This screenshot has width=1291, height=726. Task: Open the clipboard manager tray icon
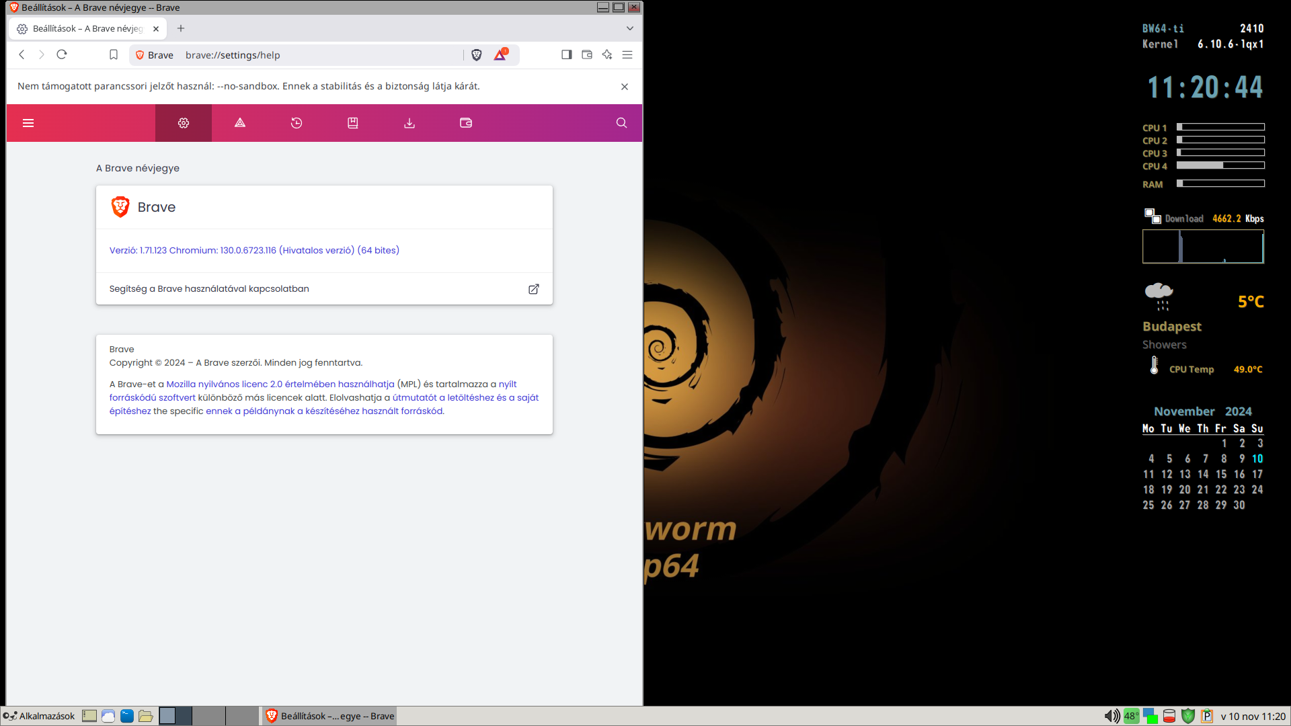(x=1207, y=717)
